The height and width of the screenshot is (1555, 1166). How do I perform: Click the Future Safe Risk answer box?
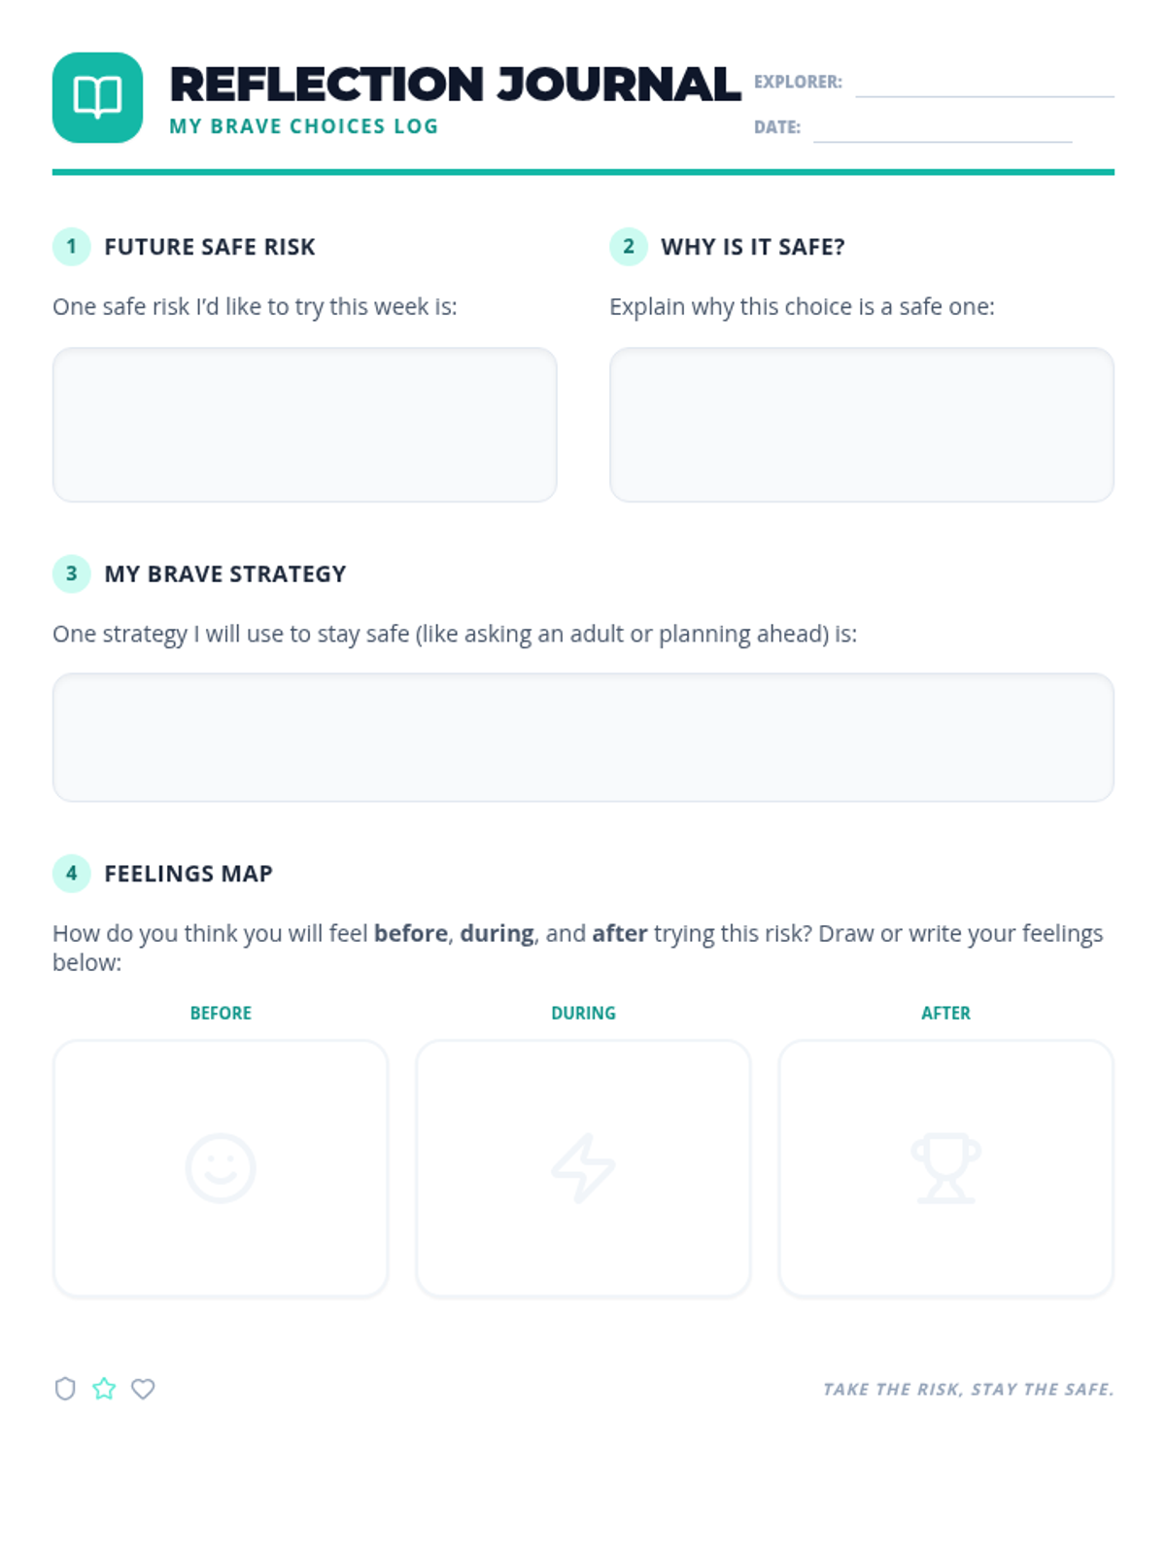pos(304,425)
